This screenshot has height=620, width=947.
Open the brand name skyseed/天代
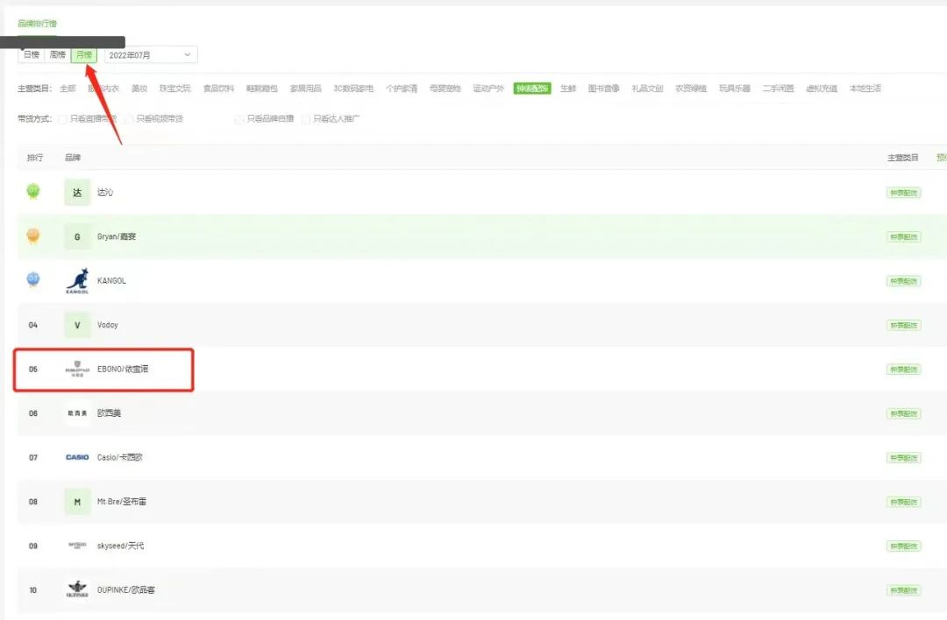[x=120, y=546]
